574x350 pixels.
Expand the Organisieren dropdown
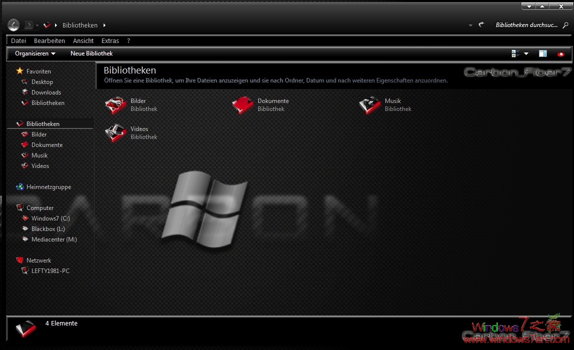(34, 53)
